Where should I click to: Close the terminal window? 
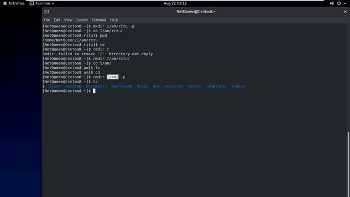tap(345, 11)
